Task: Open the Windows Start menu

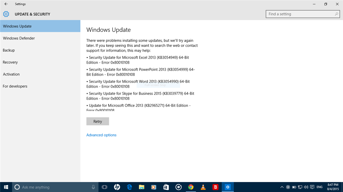Action: click(x=6, y=187)
